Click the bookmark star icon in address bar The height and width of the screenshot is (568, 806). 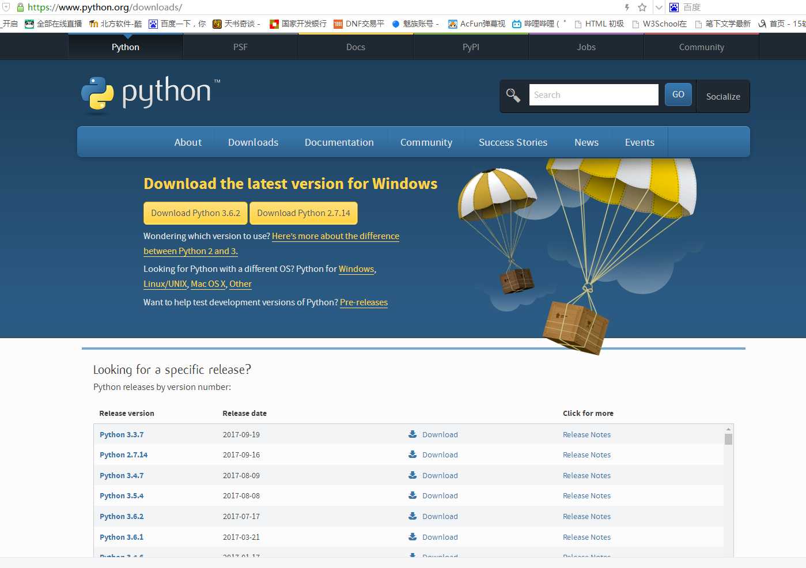(642, 7)
